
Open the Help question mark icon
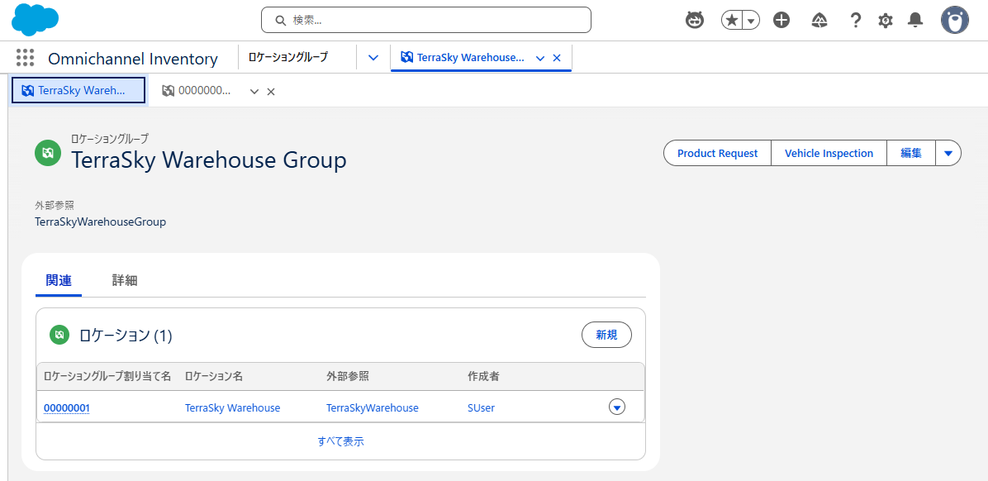click(x=856, y=20)
